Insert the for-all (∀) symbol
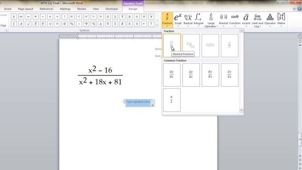Viewport: 302px width, 170px height. click(151, 17)
